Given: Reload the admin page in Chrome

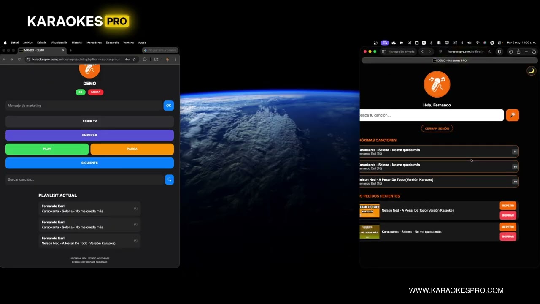Looking at the screenshot, I should pos(19,60).
